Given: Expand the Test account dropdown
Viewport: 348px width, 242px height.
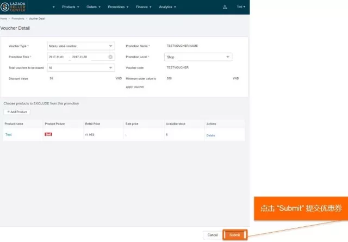Looking at the screenshot, I should tap(241, 7).
